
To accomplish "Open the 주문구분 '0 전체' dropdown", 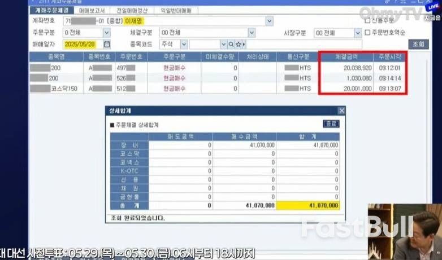I will tap(107, 33).
